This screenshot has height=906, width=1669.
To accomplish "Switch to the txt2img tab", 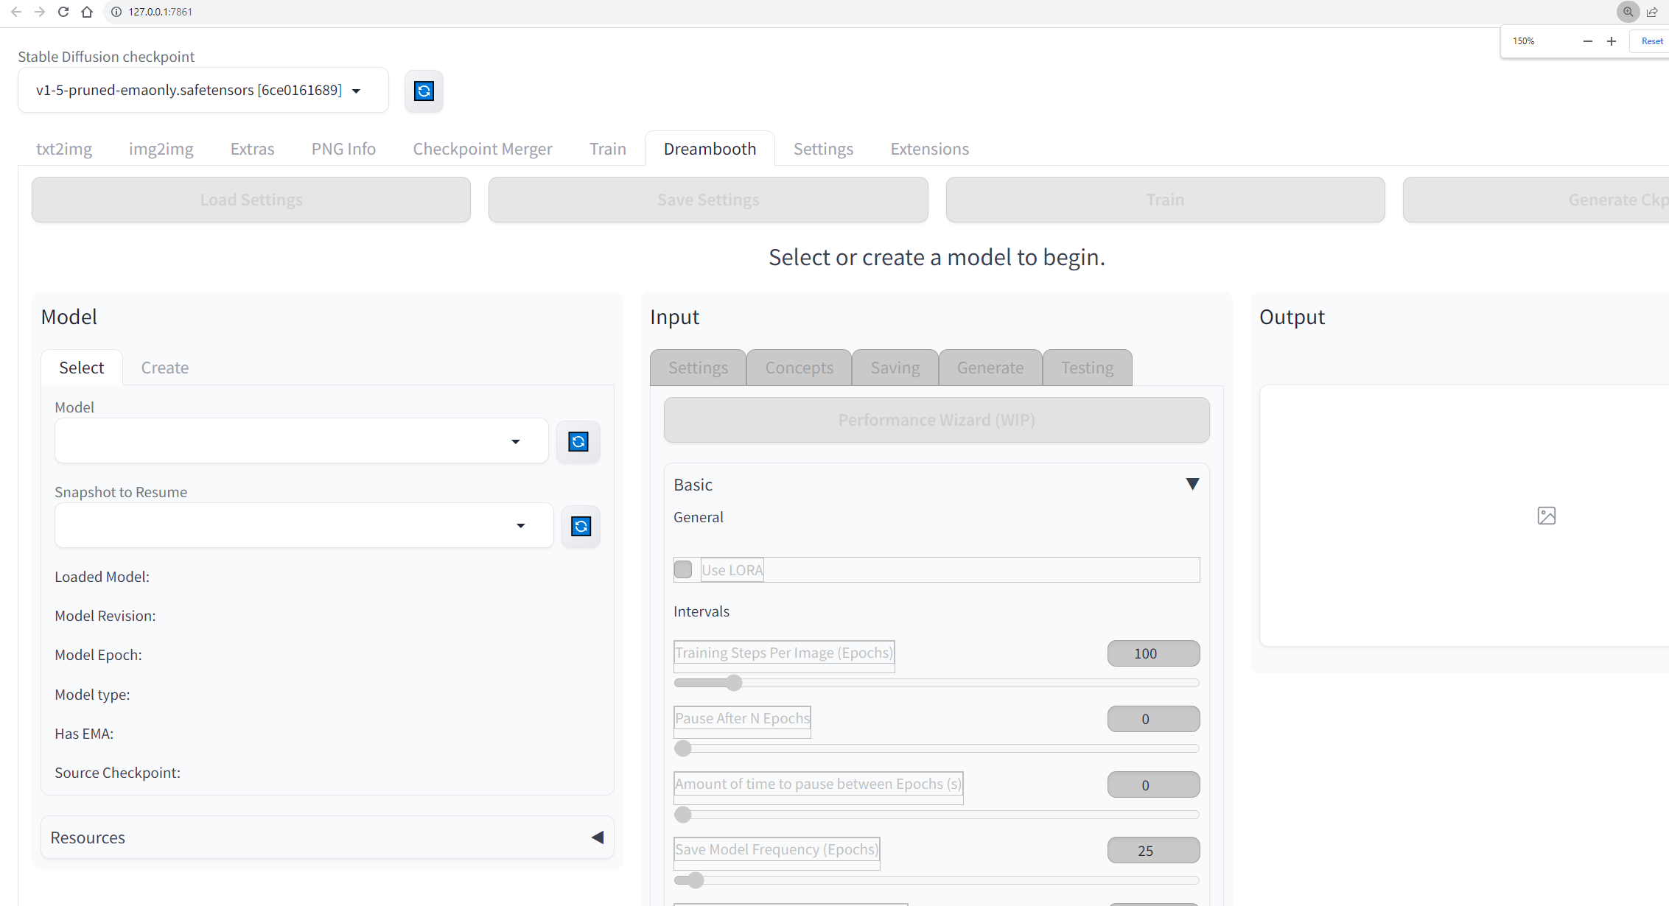I will point(64,149).
